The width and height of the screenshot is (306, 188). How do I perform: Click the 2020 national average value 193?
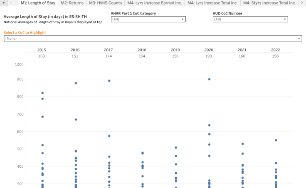click(209, 56)
